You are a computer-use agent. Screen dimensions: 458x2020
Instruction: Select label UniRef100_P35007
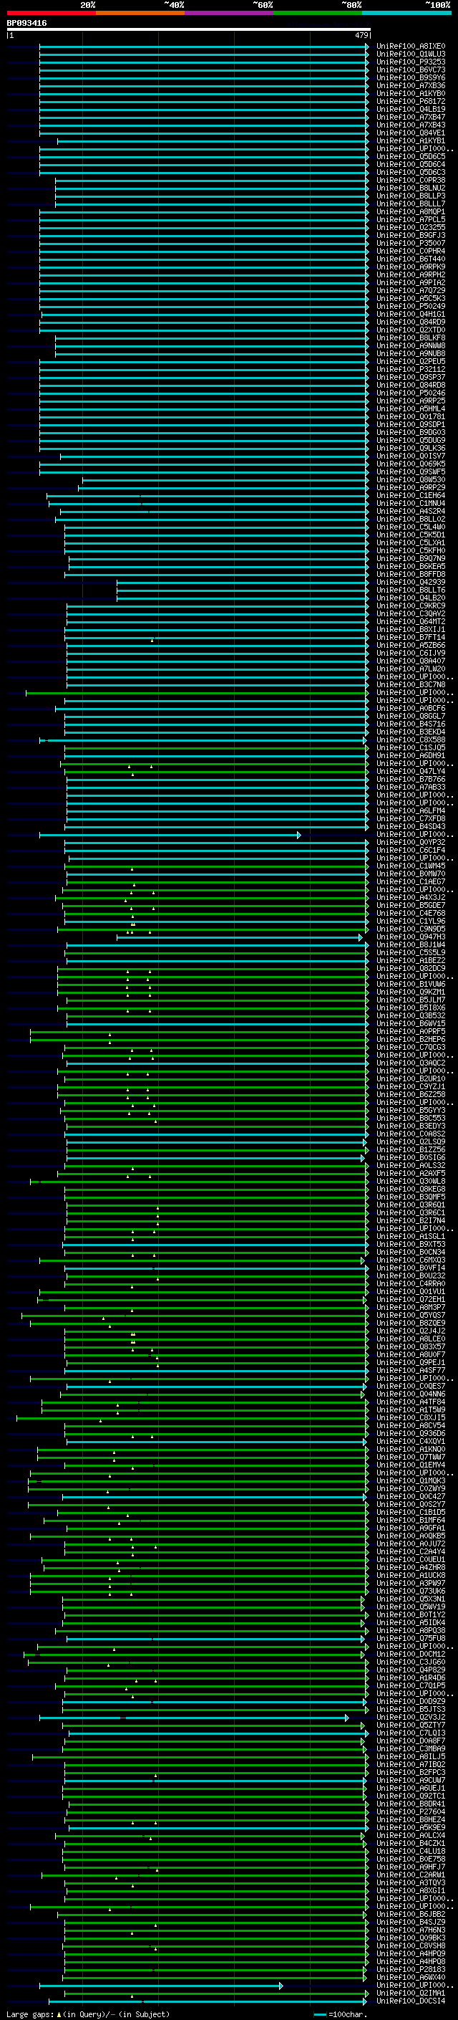[x=411, y=243]
